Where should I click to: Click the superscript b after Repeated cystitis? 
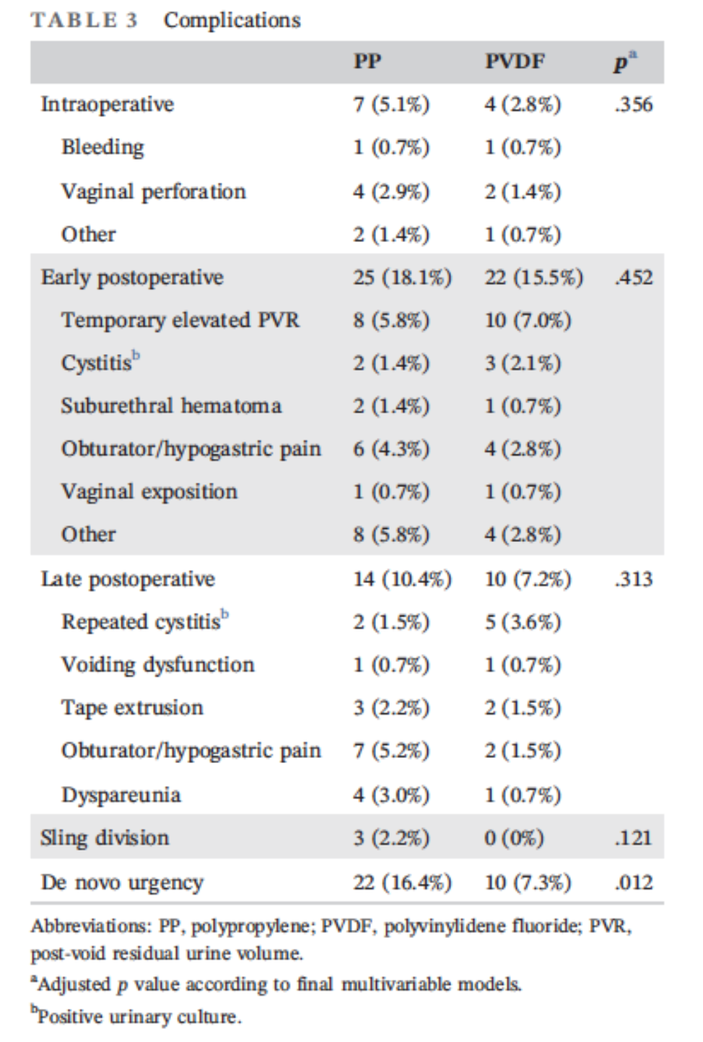coord(225,615)
